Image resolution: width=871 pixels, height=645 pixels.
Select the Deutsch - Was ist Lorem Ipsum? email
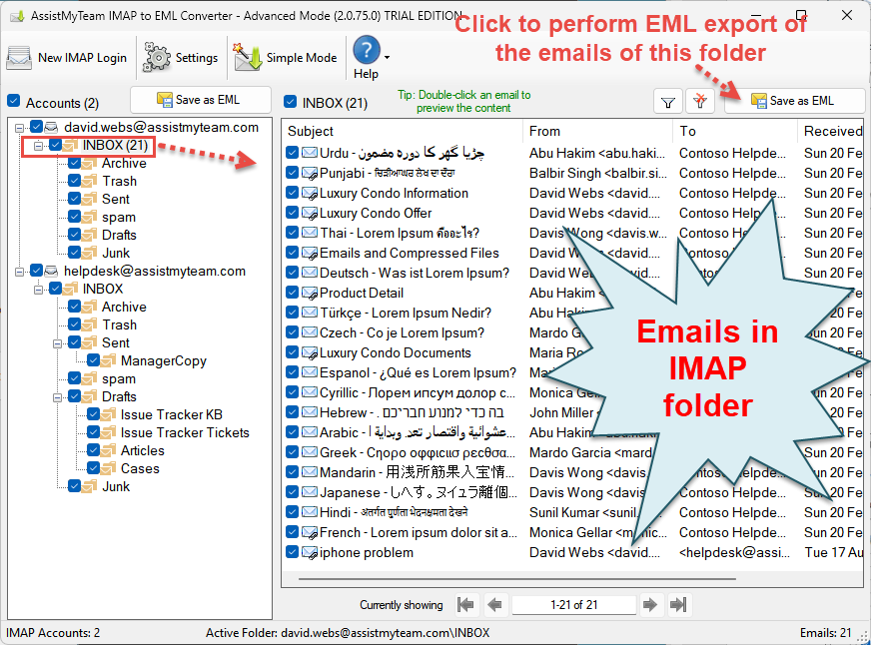pos(415,274)
